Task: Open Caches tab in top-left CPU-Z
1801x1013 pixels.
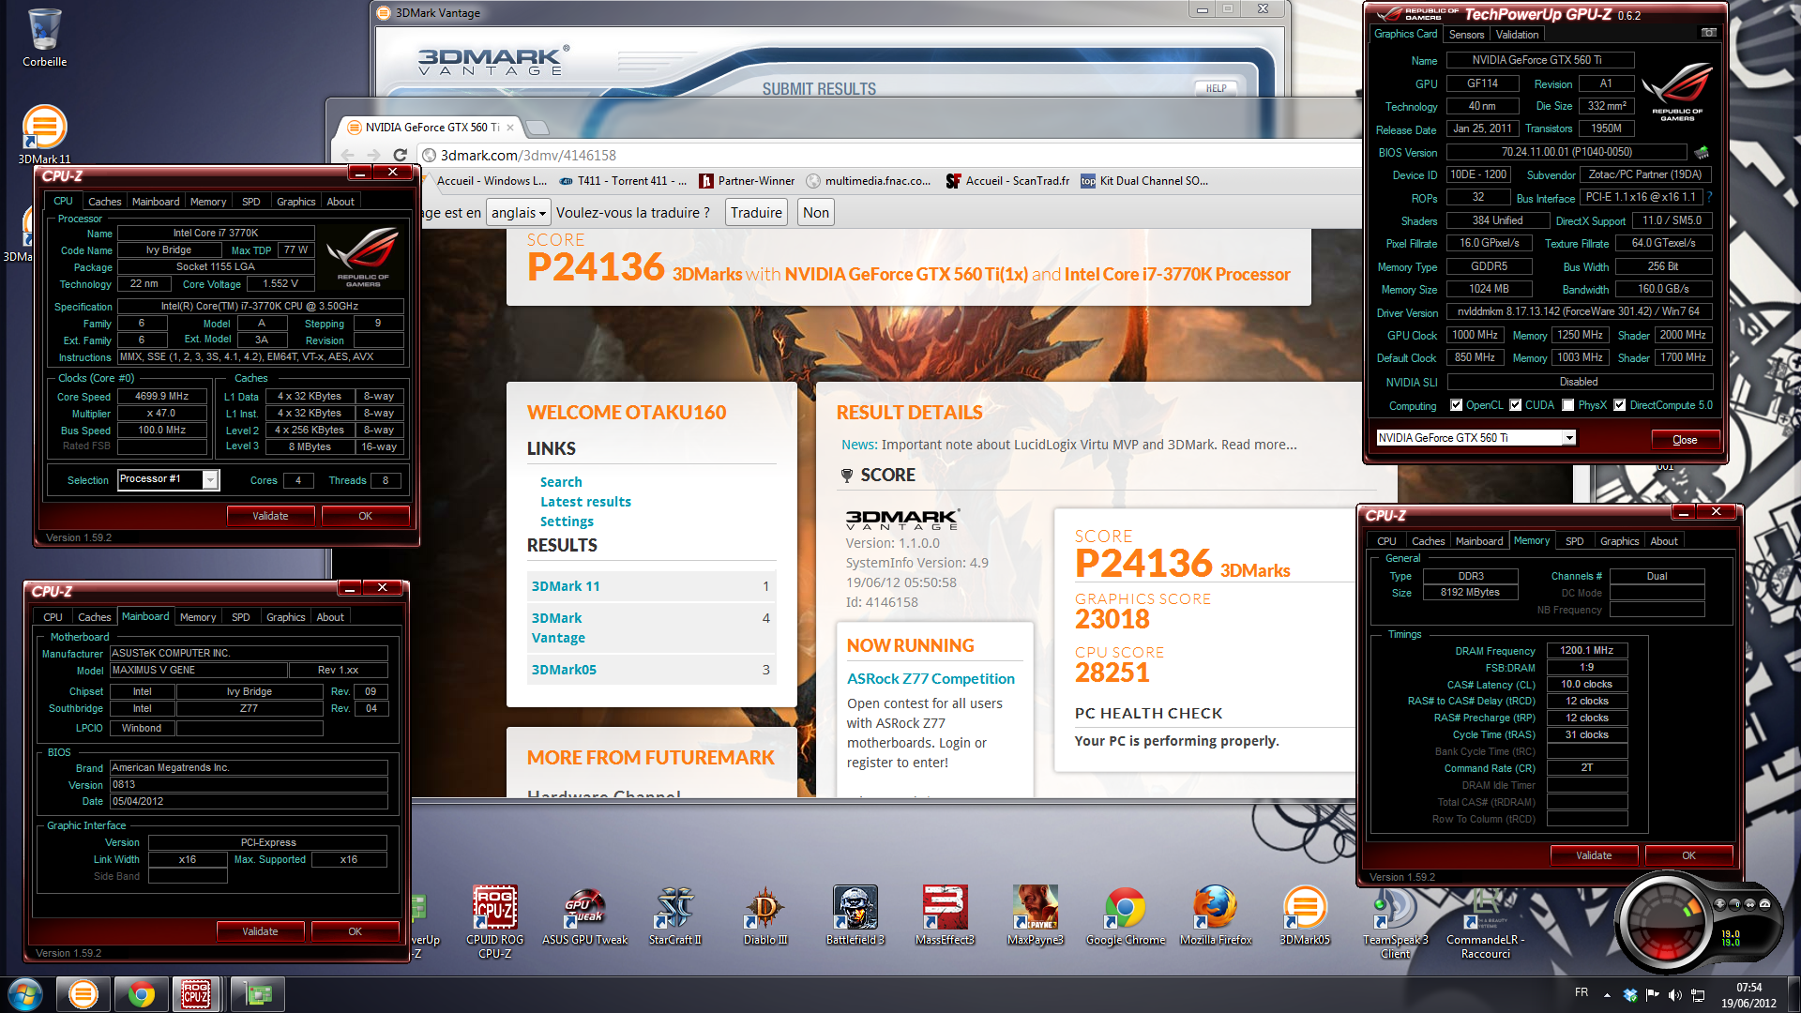Action: click(x=104, y=202)
